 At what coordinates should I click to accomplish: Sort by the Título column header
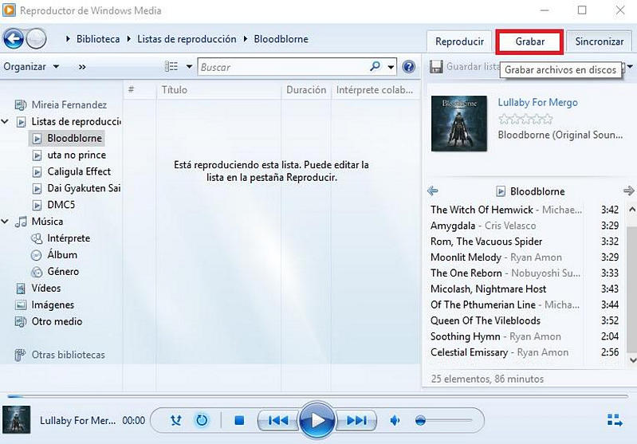coord(218,90)
